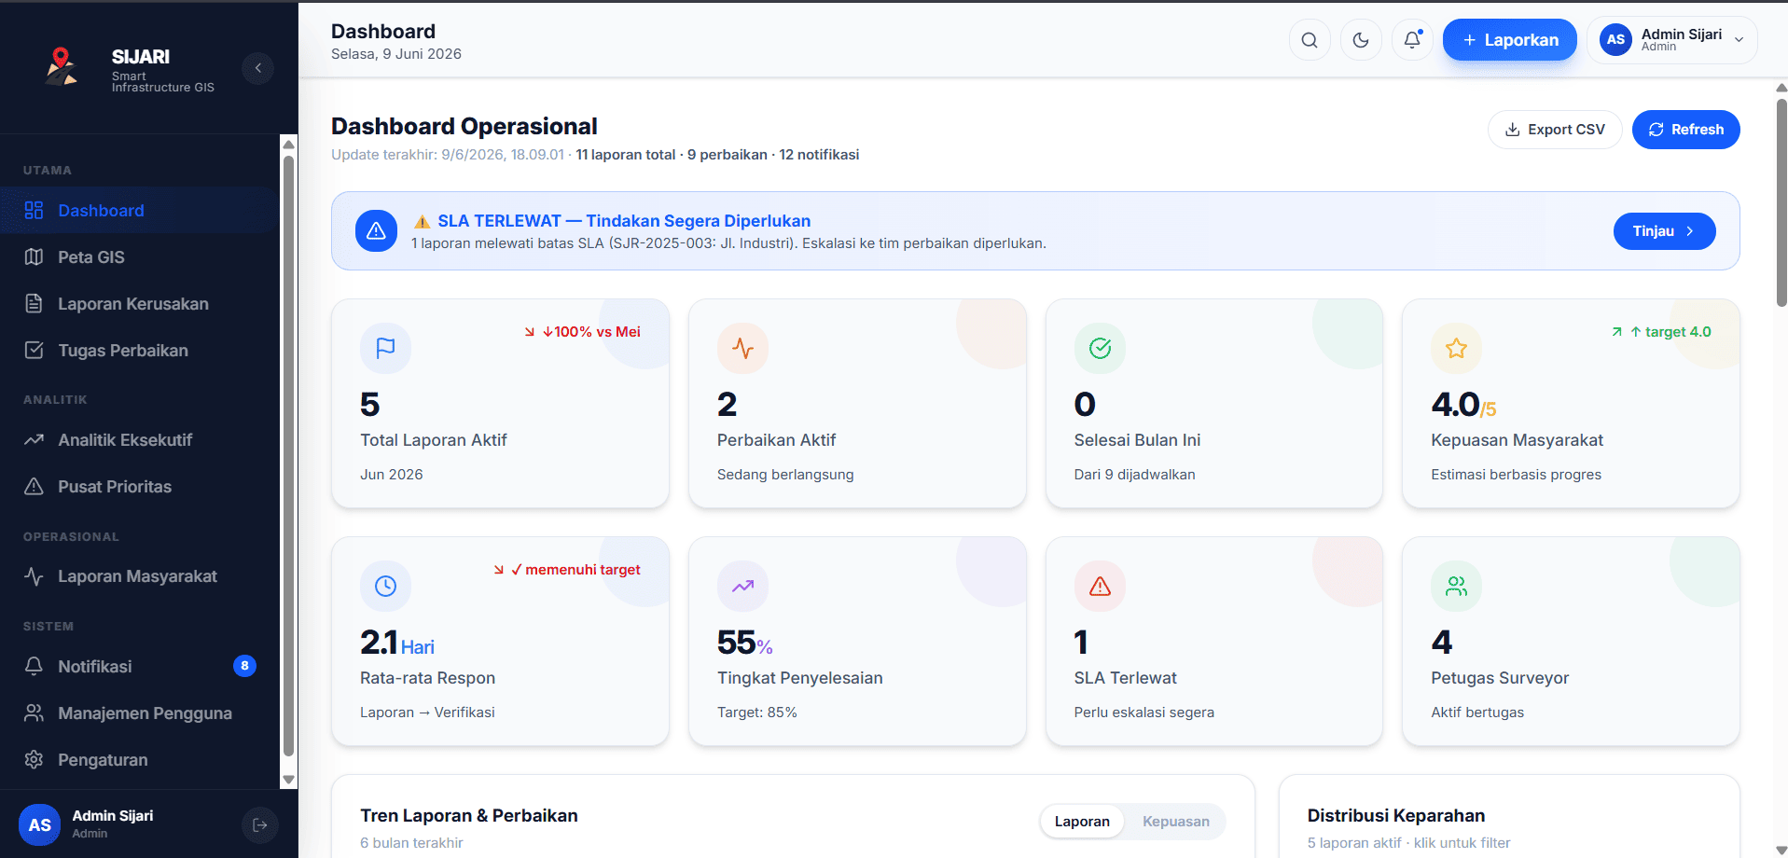Image resolution: width=1788 pixels, height=858 pixels.
Task: Open the notifications bell icon
Action: [x=1412, y=40]
